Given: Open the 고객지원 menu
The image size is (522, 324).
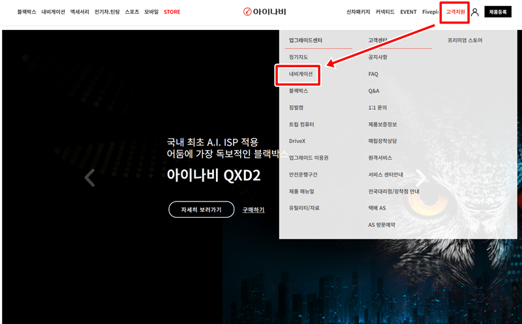Looking at the screenshot, I should (455, 12).
